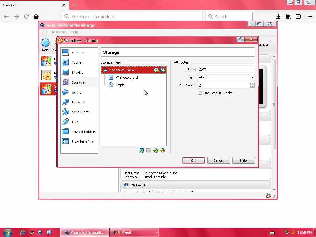Open the Serial Ports settings category
The height and width of the screenshot is (237, 316).
[x=79, y=112]
